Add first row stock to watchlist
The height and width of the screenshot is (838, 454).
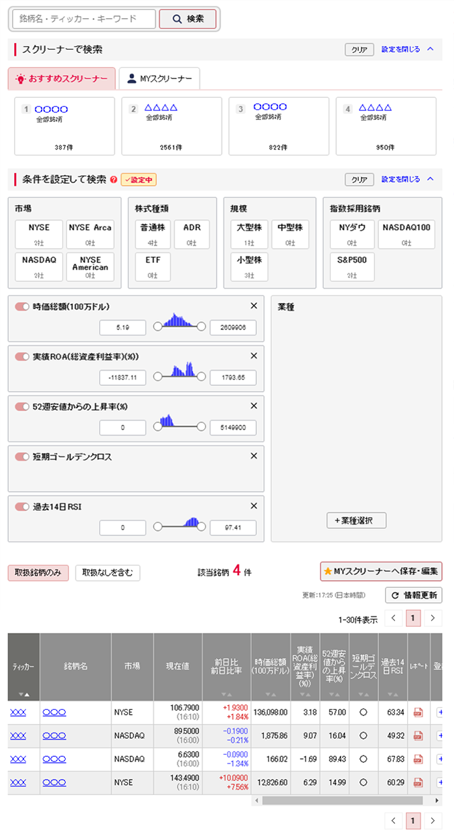(x=439, y=712)
